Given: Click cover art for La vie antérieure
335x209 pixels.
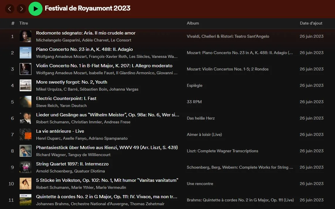Looking at the screenshot, I should pos(26,134).
